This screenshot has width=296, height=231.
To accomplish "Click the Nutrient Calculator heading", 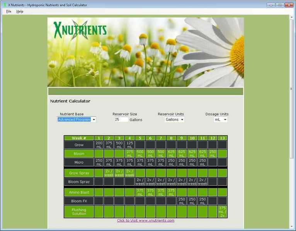I will 70,101.
